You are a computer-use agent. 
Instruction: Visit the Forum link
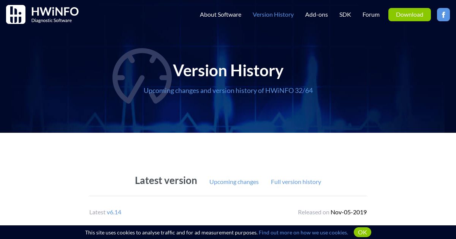pos(371,14)
